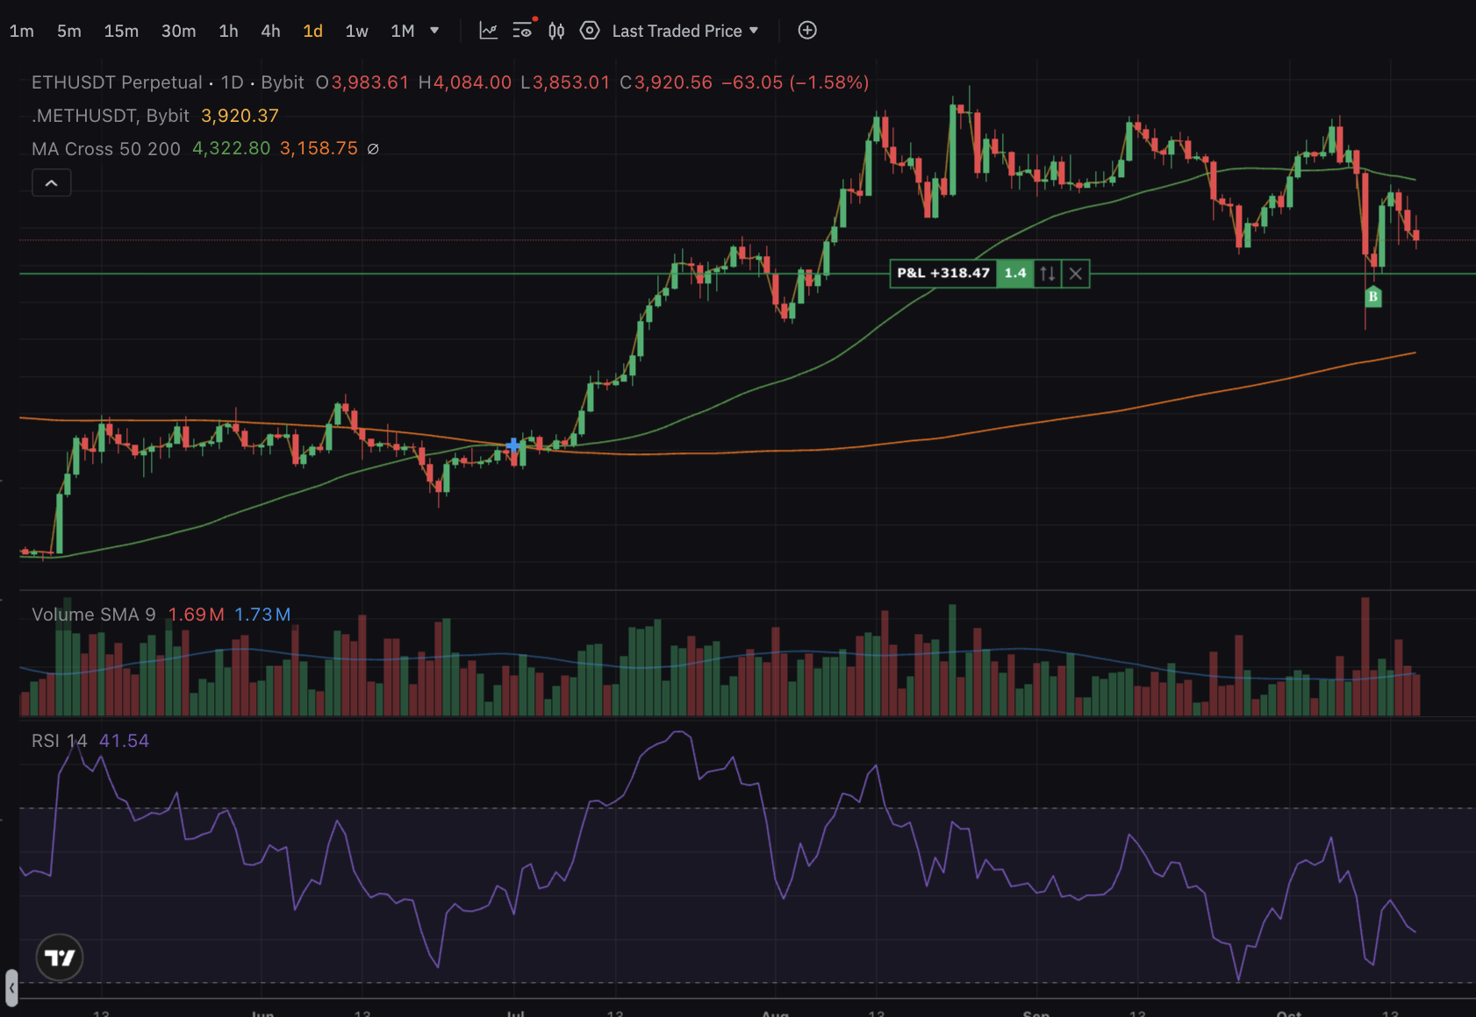This screenshot has width=1476, height=1017.
Task: Click the P&L +318.47 position label
Action: [943, 274]
